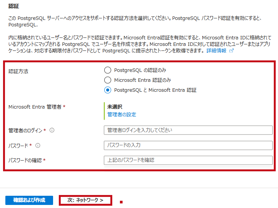Open the 管理者の設定 link

pos(122,114)
